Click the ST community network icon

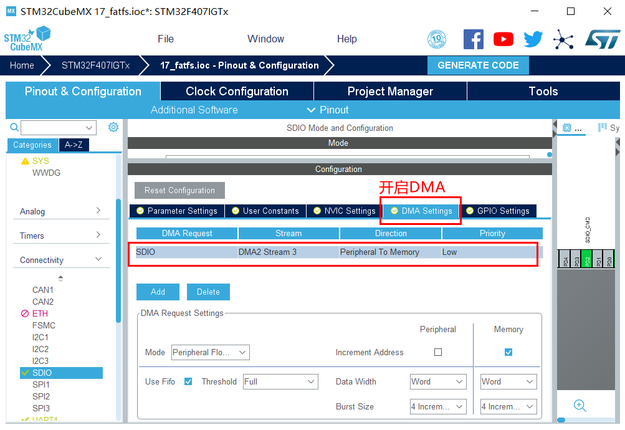pos(563,40)
